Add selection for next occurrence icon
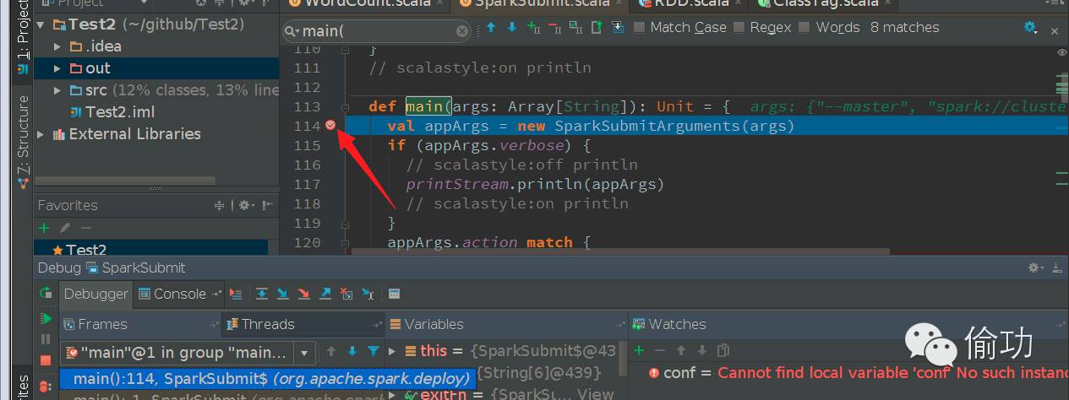The width and height of the screenshot is (1069, 400). [533, 28]
